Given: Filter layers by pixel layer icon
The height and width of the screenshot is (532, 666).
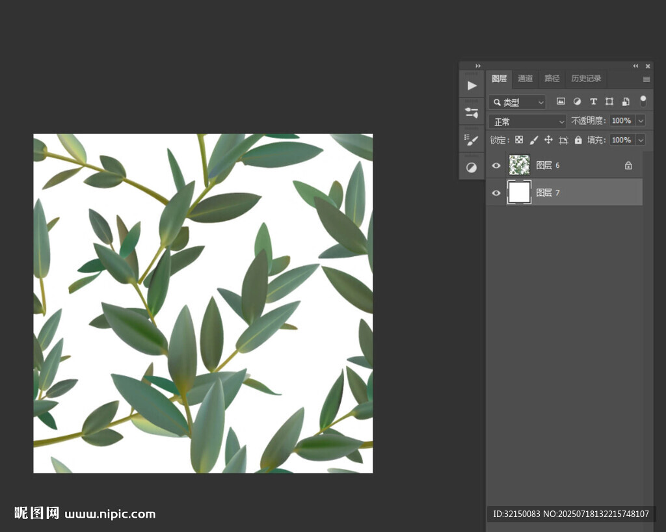Looking at the screenshot, I should click(561, 101).
